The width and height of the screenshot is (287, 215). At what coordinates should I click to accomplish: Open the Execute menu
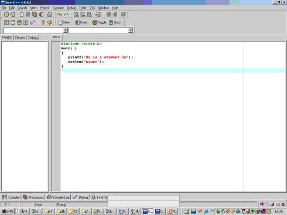point(58,8)
